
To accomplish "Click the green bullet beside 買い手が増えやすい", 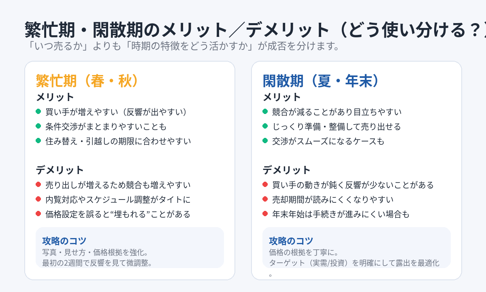I will click(x=38, y=112).
